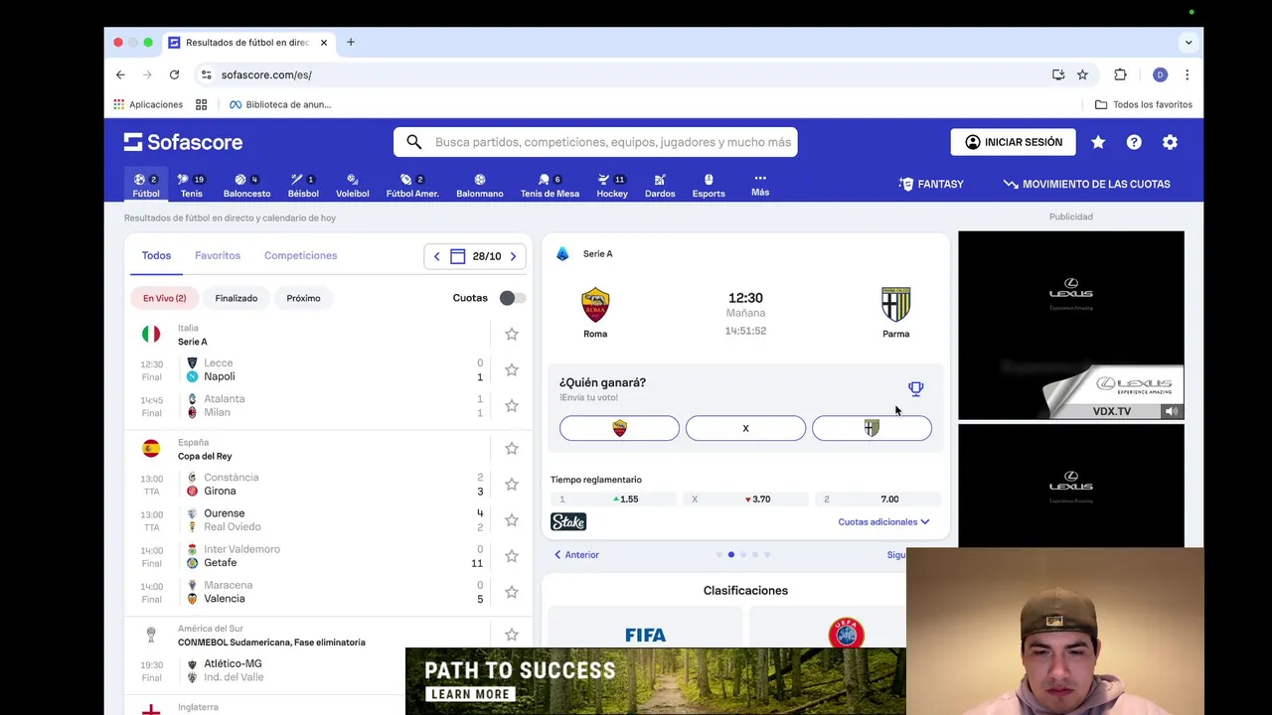Vote X for a draw

pos(745,428)
